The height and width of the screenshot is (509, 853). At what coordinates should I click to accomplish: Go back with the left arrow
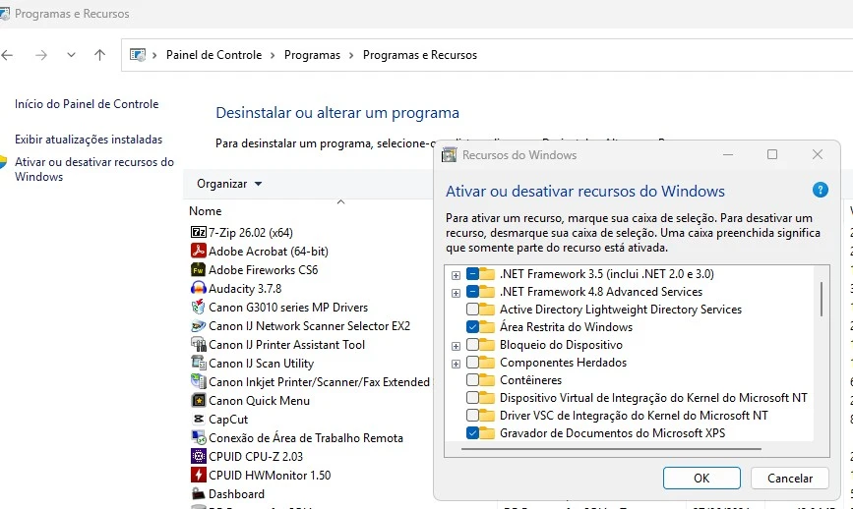[7, 55]
